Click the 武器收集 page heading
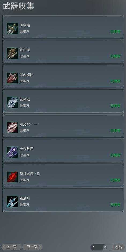 pyautogui.click(x=18, y=6)
